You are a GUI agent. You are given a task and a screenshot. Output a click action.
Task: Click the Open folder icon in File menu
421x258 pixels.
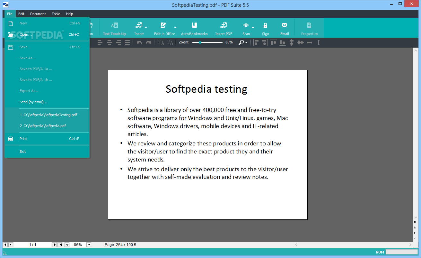pyautogui.click(x=11, y=34)
